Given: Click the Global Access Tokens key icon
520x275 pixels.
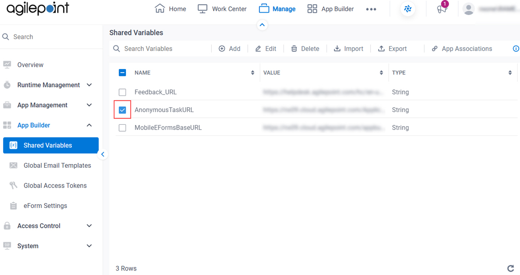Looking at the screenshot, I should [13, 186].
